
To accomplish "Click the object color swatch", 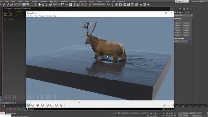I will [190, 41].
